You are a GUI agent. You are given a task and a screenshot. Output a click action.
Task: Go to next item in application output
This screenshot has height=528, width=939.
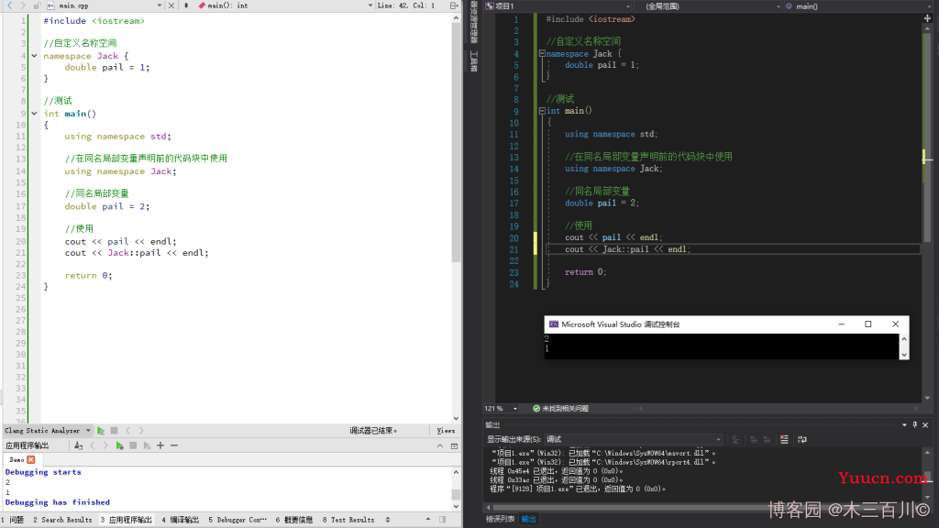105,445
